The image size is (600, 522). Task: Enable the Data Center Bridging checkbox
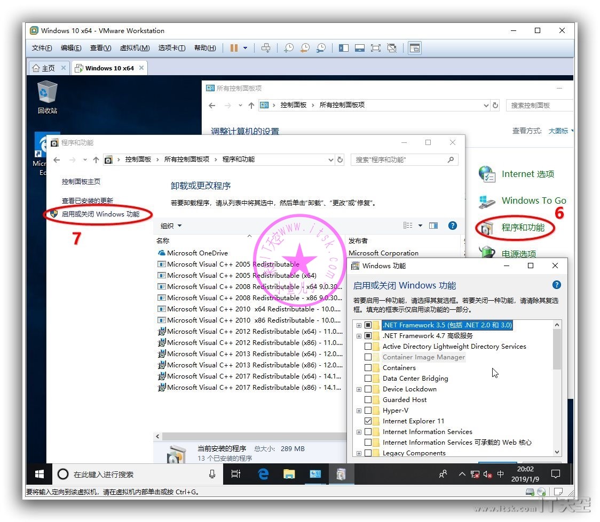(368, 379)
